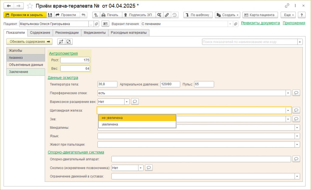Click the paperclip attachments icon in toolbar
This screenshot has height=190, width=311.
pos(167,15)
